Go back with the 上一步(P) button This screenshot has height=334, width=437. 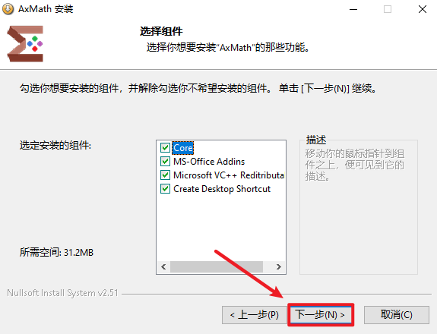[254, 315]
